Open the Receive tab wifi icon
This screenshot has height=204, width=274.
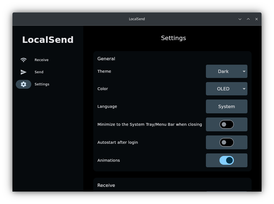coord(24,60)
